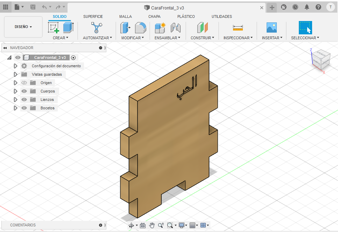Click the Insert image icon

click(272, 28)
